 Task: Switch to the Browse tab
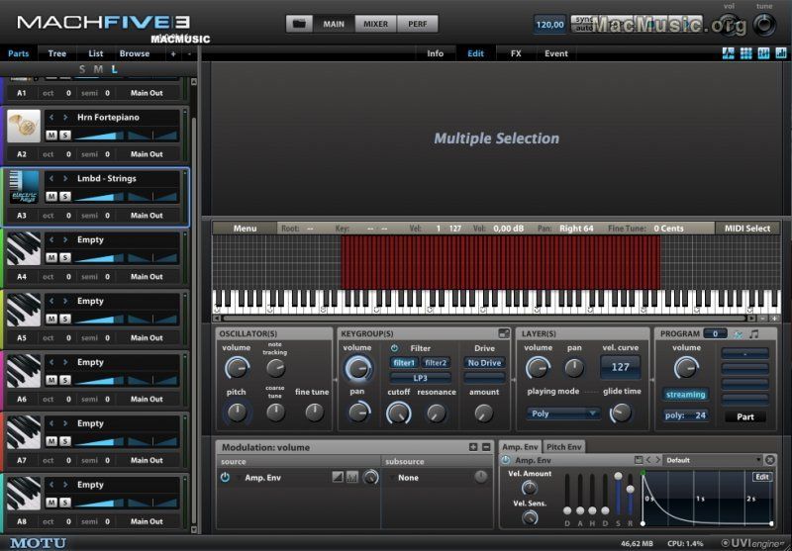[135, 53]
